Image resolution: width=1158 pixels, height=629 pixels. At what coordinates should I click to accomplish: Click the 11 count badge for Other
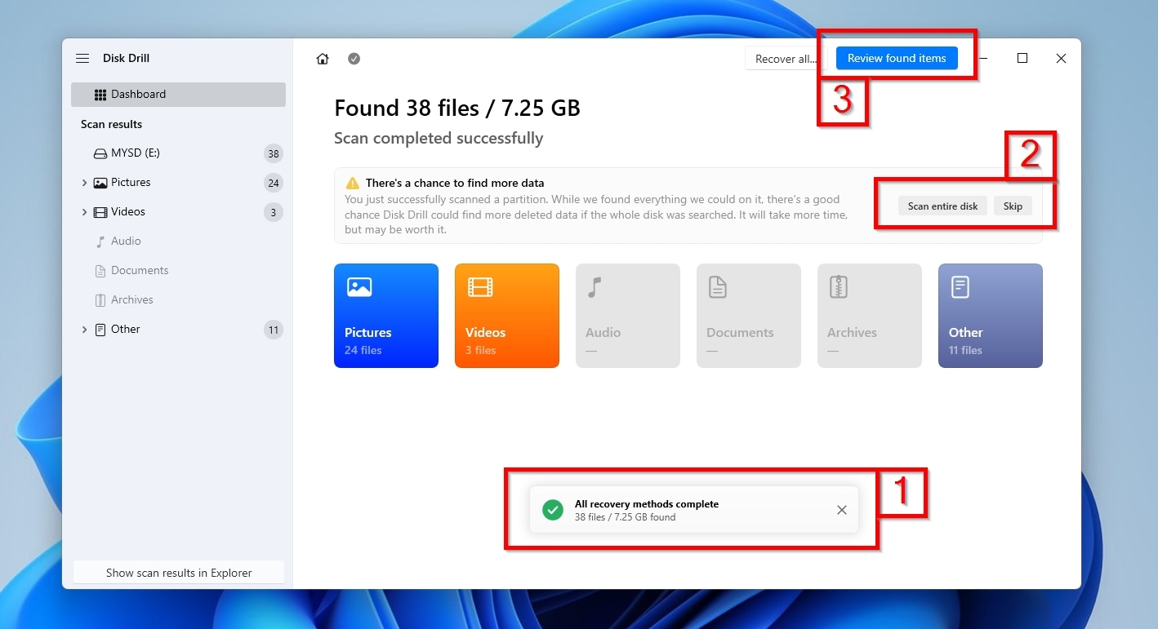click(274, 330)
